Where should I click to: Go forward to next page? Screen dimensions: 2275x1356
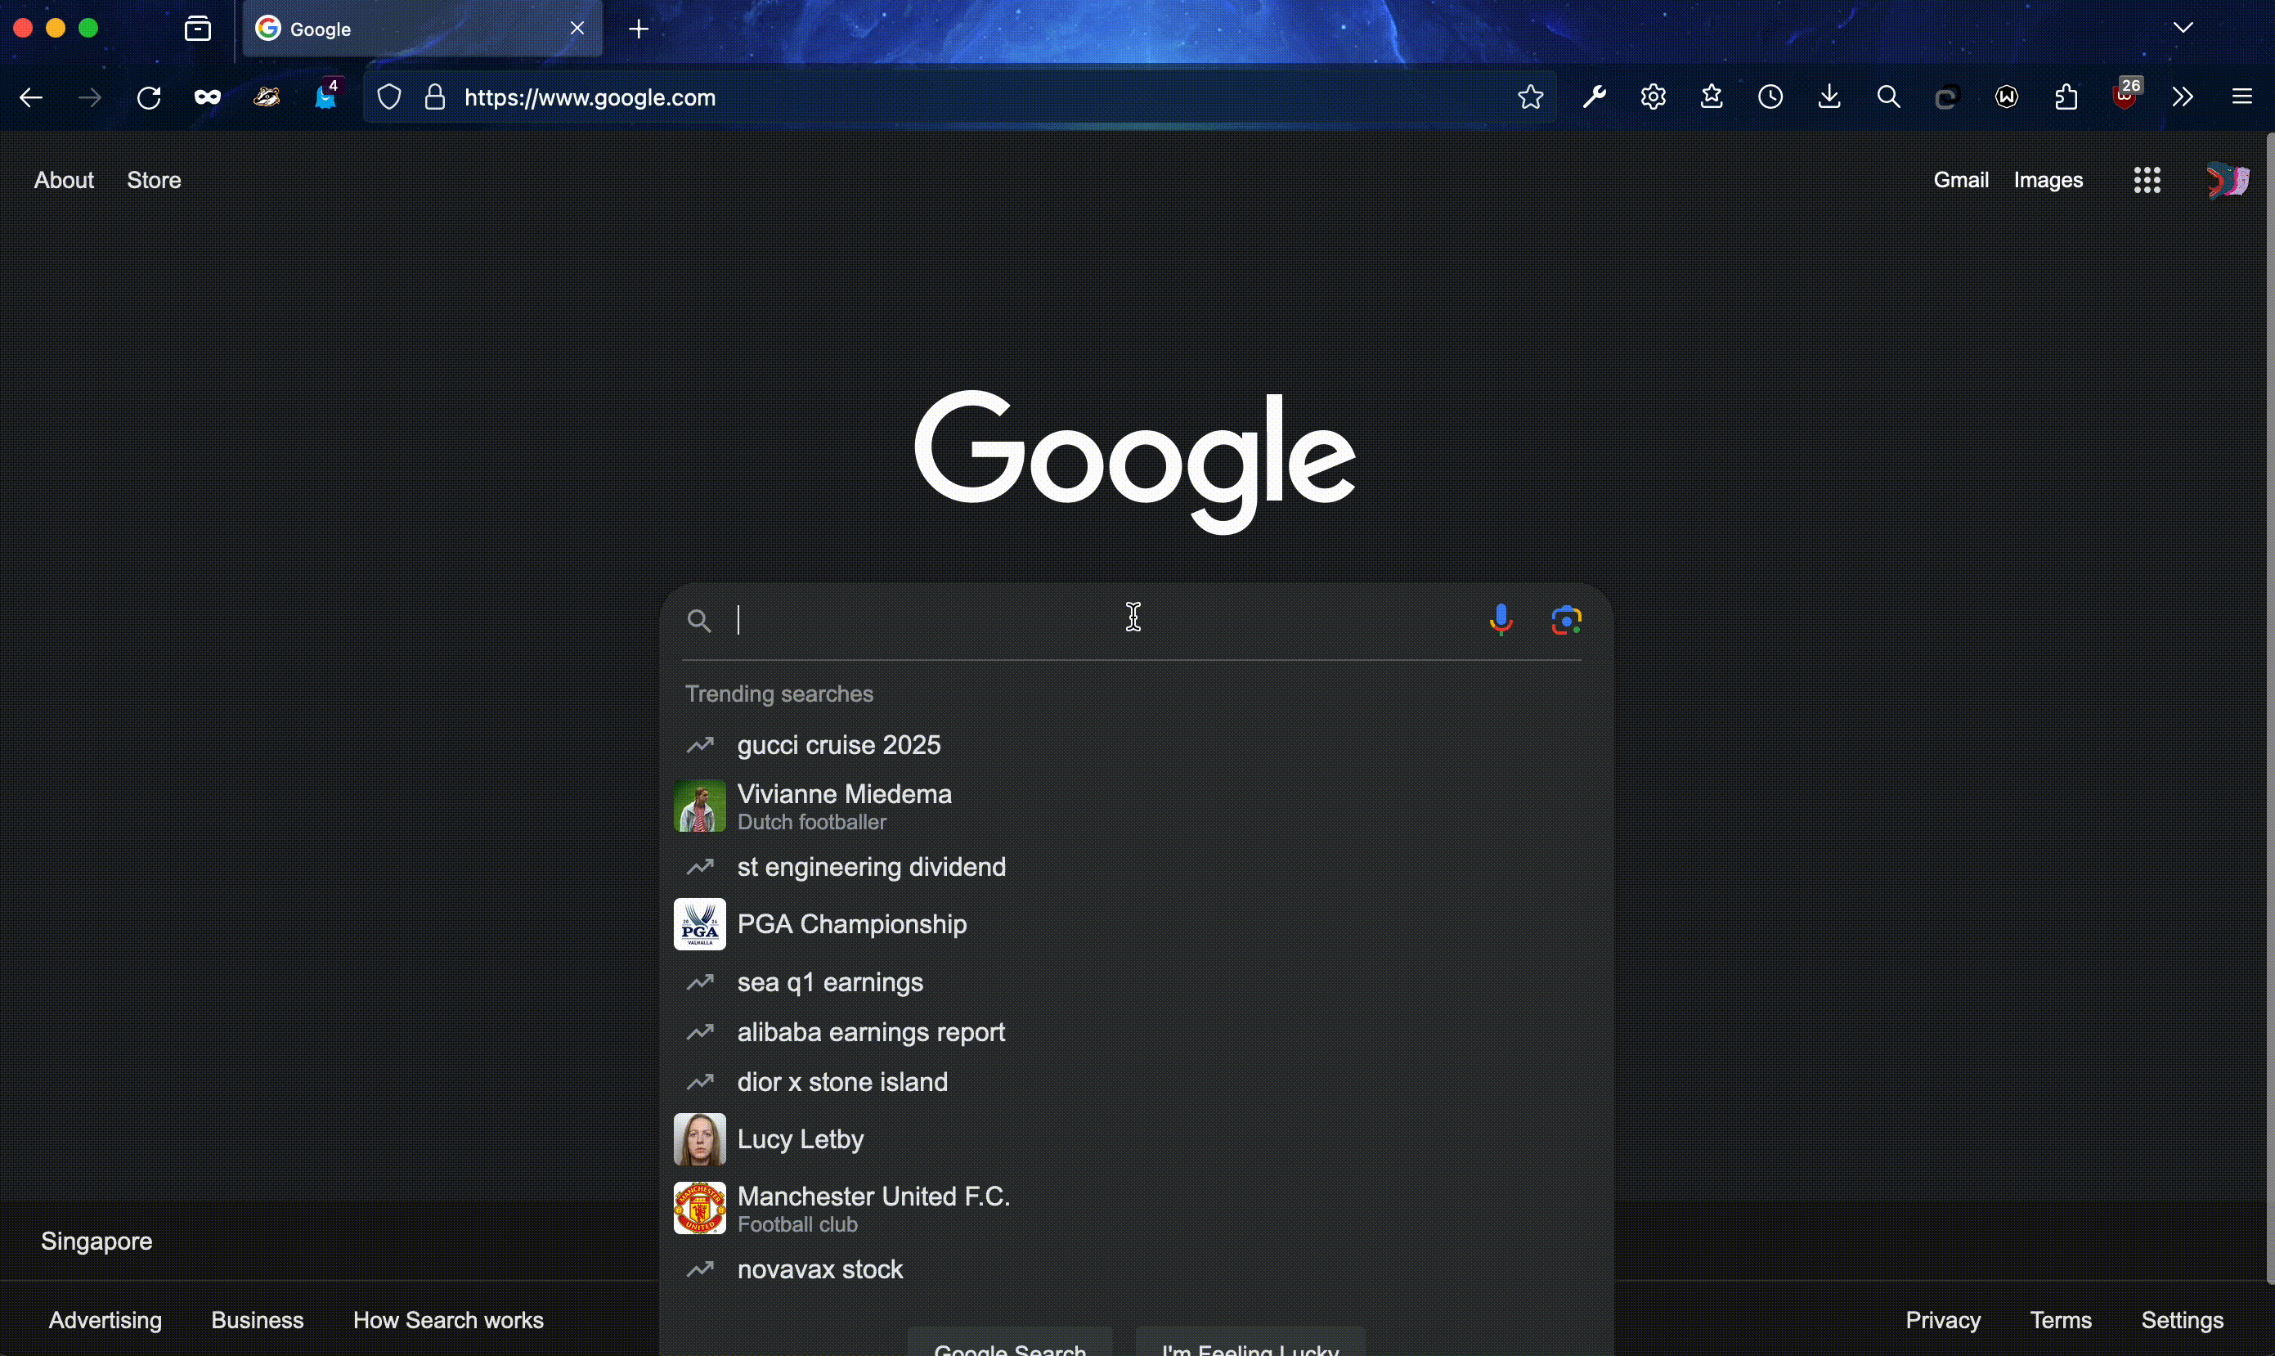point(89,98)
